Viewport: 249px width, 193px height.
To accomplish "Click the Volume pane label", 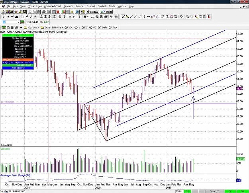I will coord(5,149).
